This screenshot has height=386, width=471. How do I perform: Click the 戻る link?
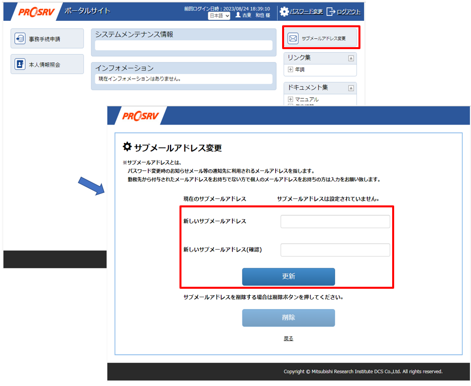point(289,338)
